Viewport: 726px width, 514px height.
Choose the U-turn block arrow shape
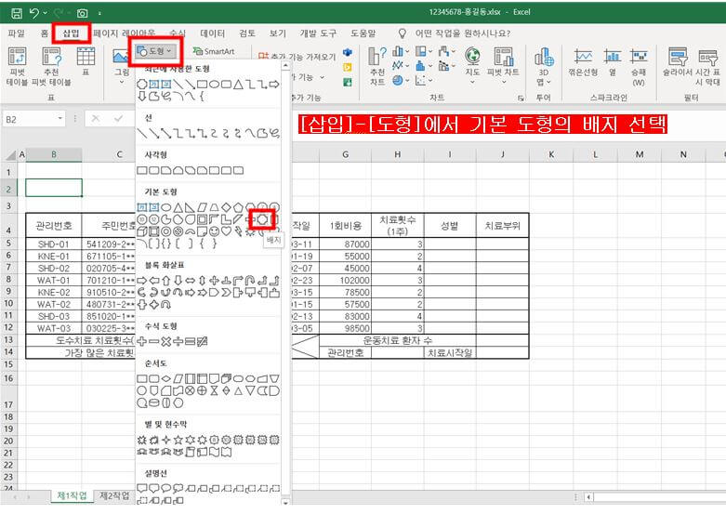click(x=250, y=280)
